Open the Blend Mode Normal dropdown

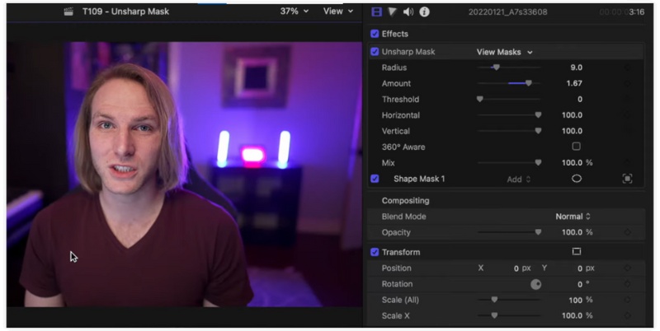click(x=573, y=217)
